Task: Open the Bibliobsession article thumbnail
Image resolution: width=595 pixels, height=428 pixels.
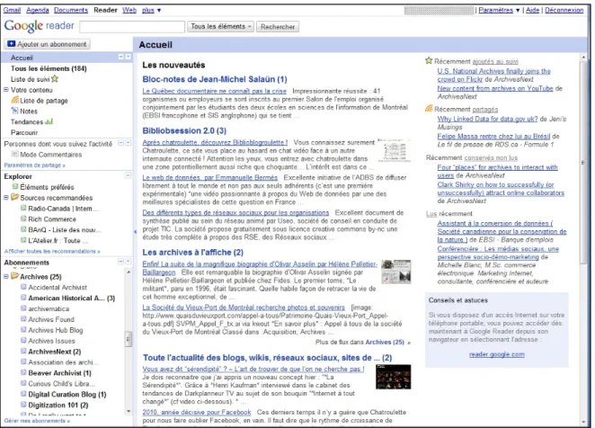Action: click(x=395, y=150)
